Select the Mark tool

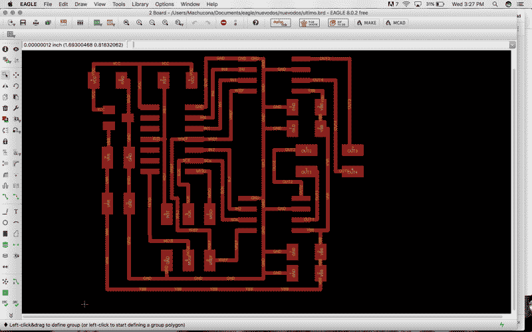tap(16, 60)
